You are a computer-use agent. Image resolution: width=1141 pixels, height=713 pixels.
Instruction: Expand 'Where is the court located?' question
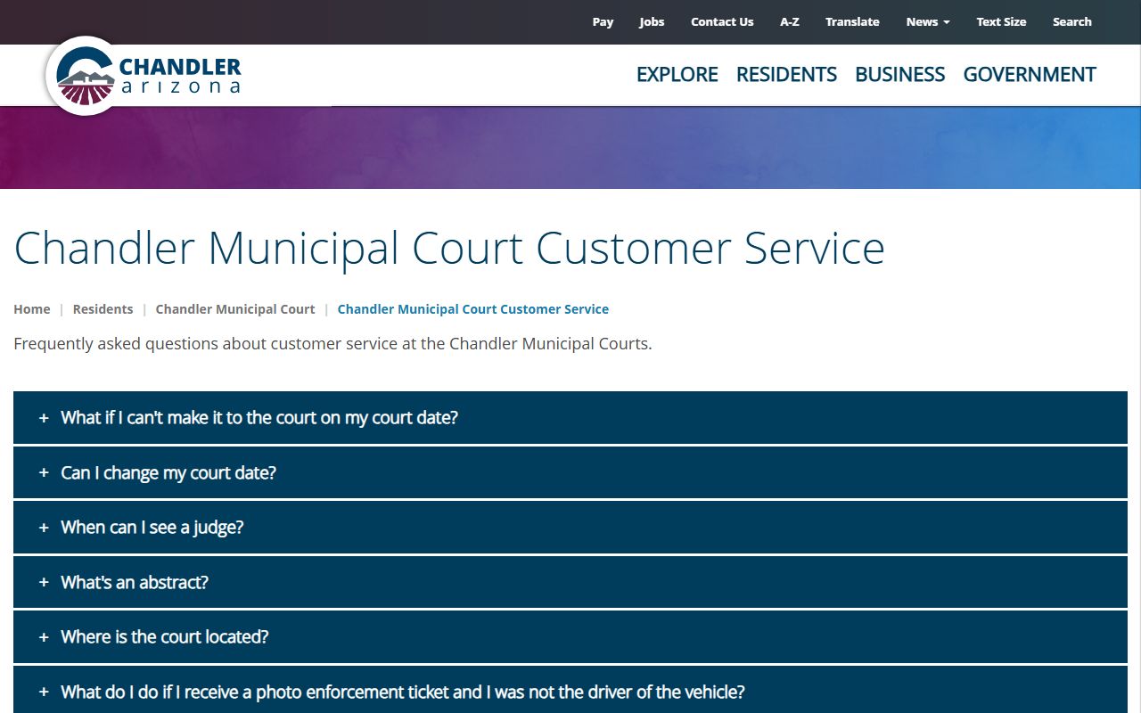click(x=570, y=636)
